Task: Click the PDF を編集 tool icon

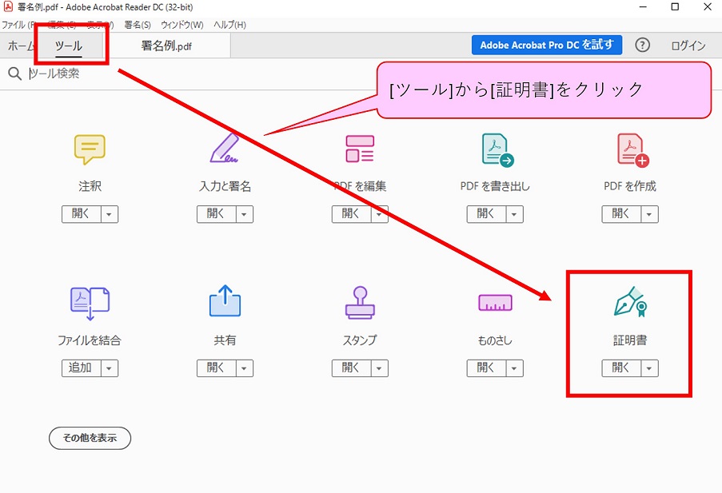Action: 360,149
